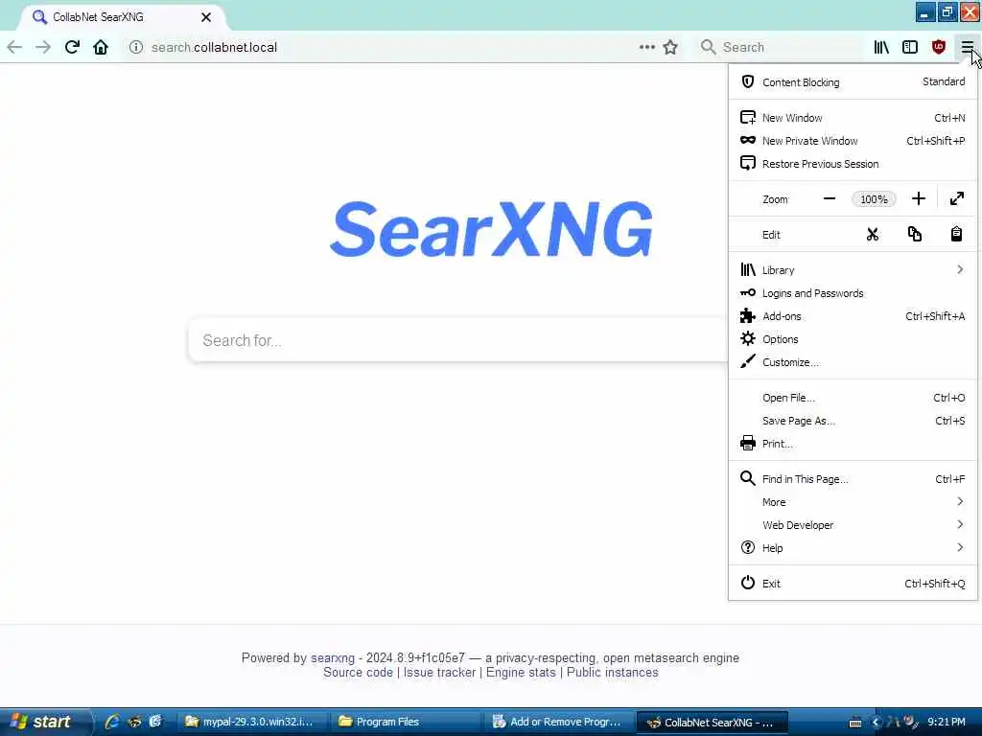Copy selection using Edit row icon
Image resolution: width=982 pixels, height=736 pixels.
coord(914,235)
